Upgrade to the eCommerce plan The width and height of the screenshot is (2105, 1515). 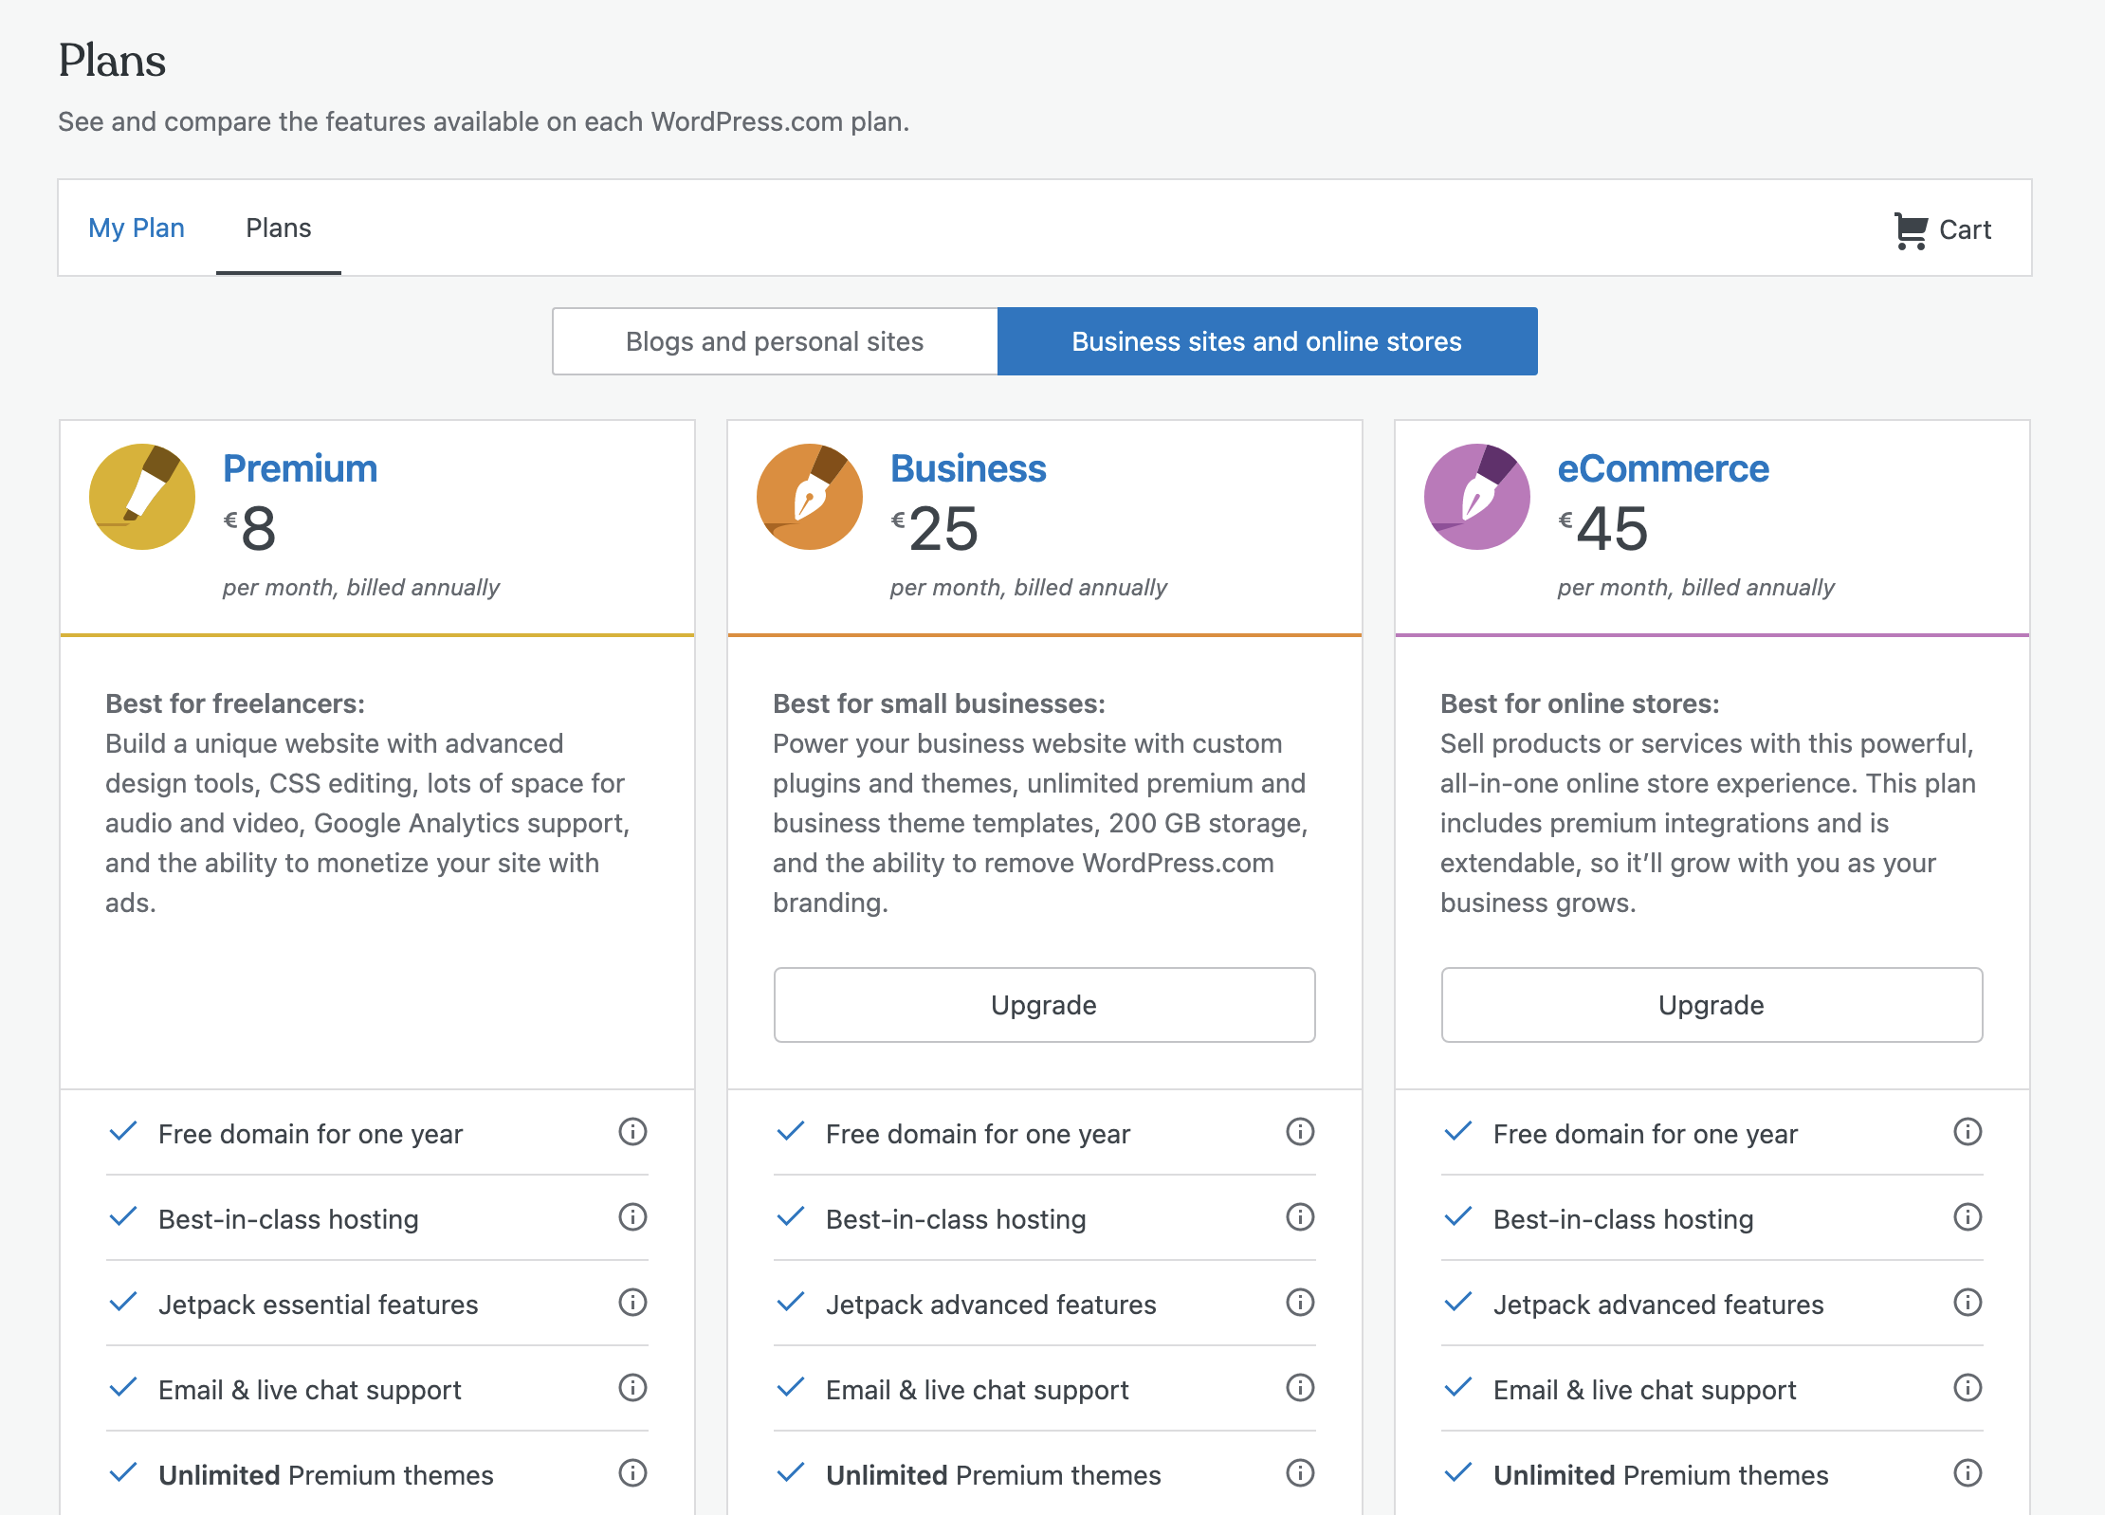click(1711, 1005)
